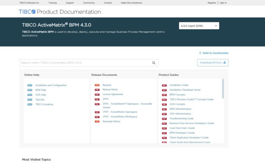The image size is (265, 163).
Task: Open Installation: Developer Server link
Action: 185,90
